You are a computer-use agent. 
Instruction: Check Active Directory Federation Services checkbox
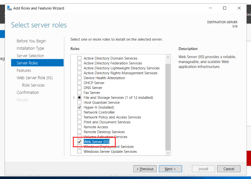point(79,63)
